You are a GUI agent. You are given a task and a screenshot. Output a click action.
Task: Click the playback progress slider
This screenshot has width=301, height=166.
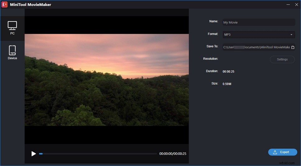coord(98,154)
